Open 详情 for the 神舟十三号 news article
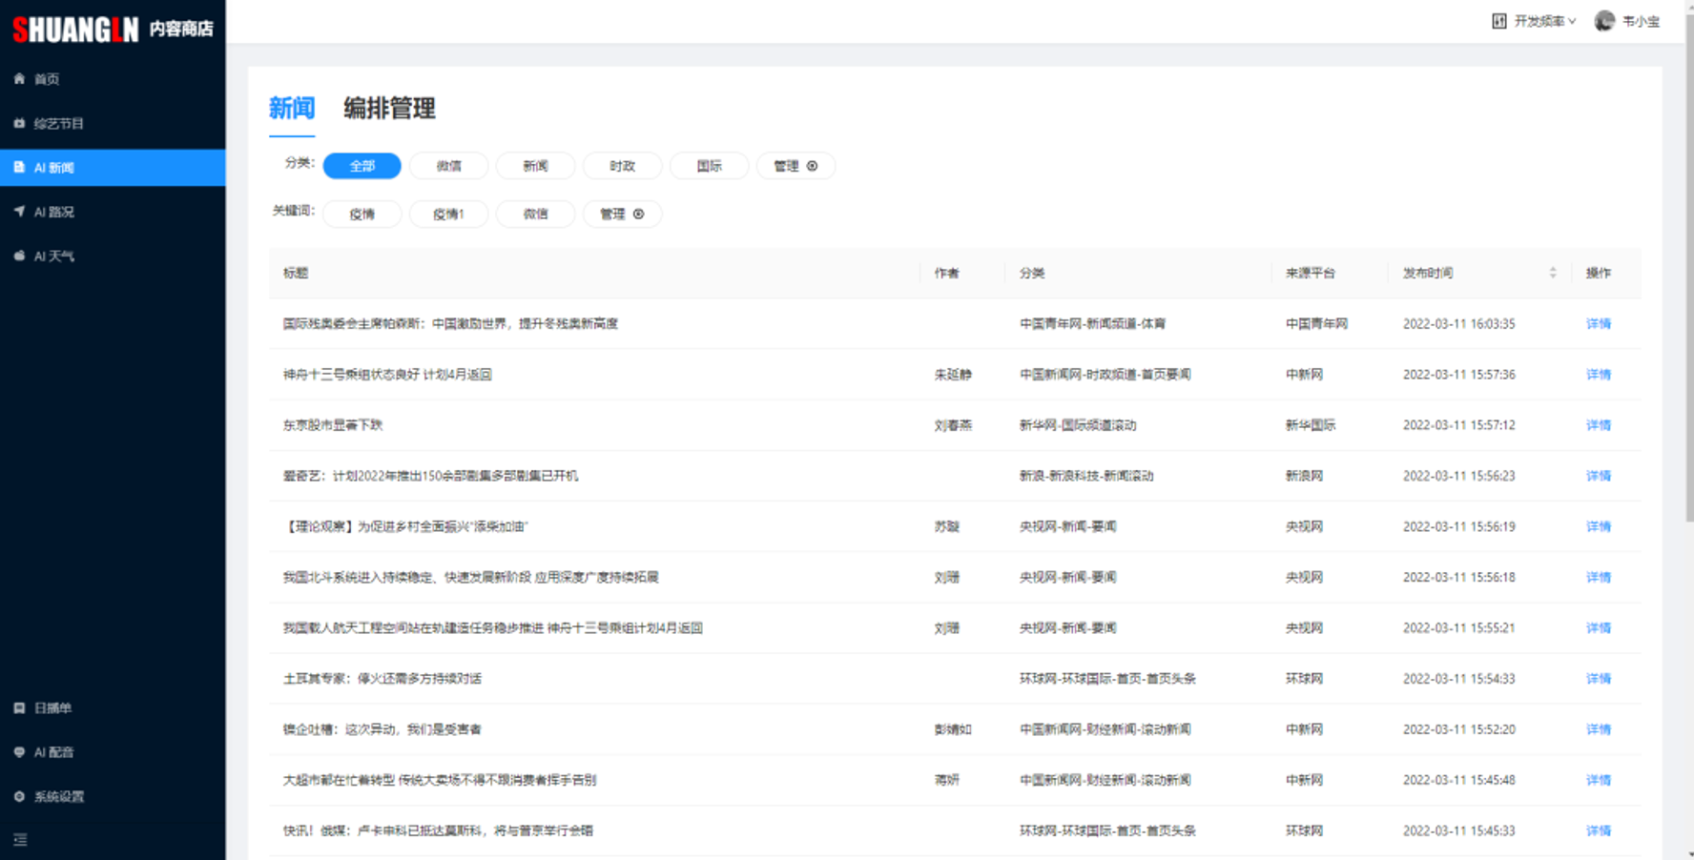This screenshot has width=1694, height=860. [x=1599, y=375]
